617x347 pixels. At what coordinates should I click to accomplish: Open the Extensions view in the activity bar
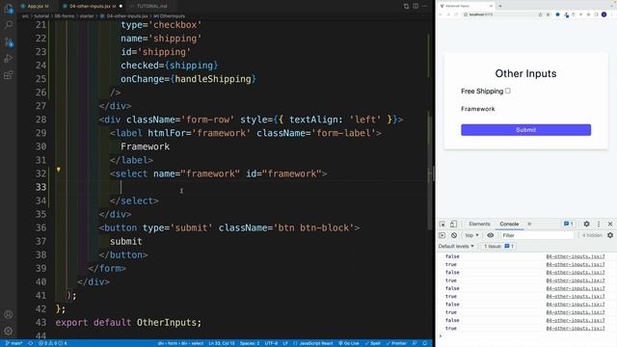(x=9, y=75)
